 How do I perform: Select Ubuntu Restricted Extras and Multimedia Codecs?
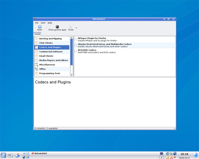[125, 45]
